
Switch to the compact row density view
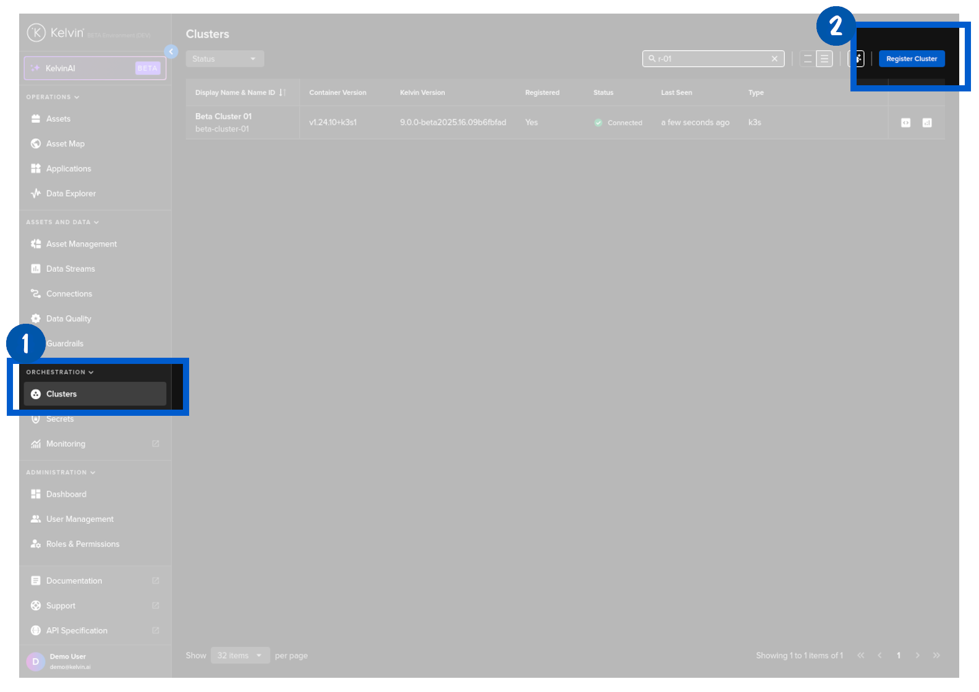(807, 59)
